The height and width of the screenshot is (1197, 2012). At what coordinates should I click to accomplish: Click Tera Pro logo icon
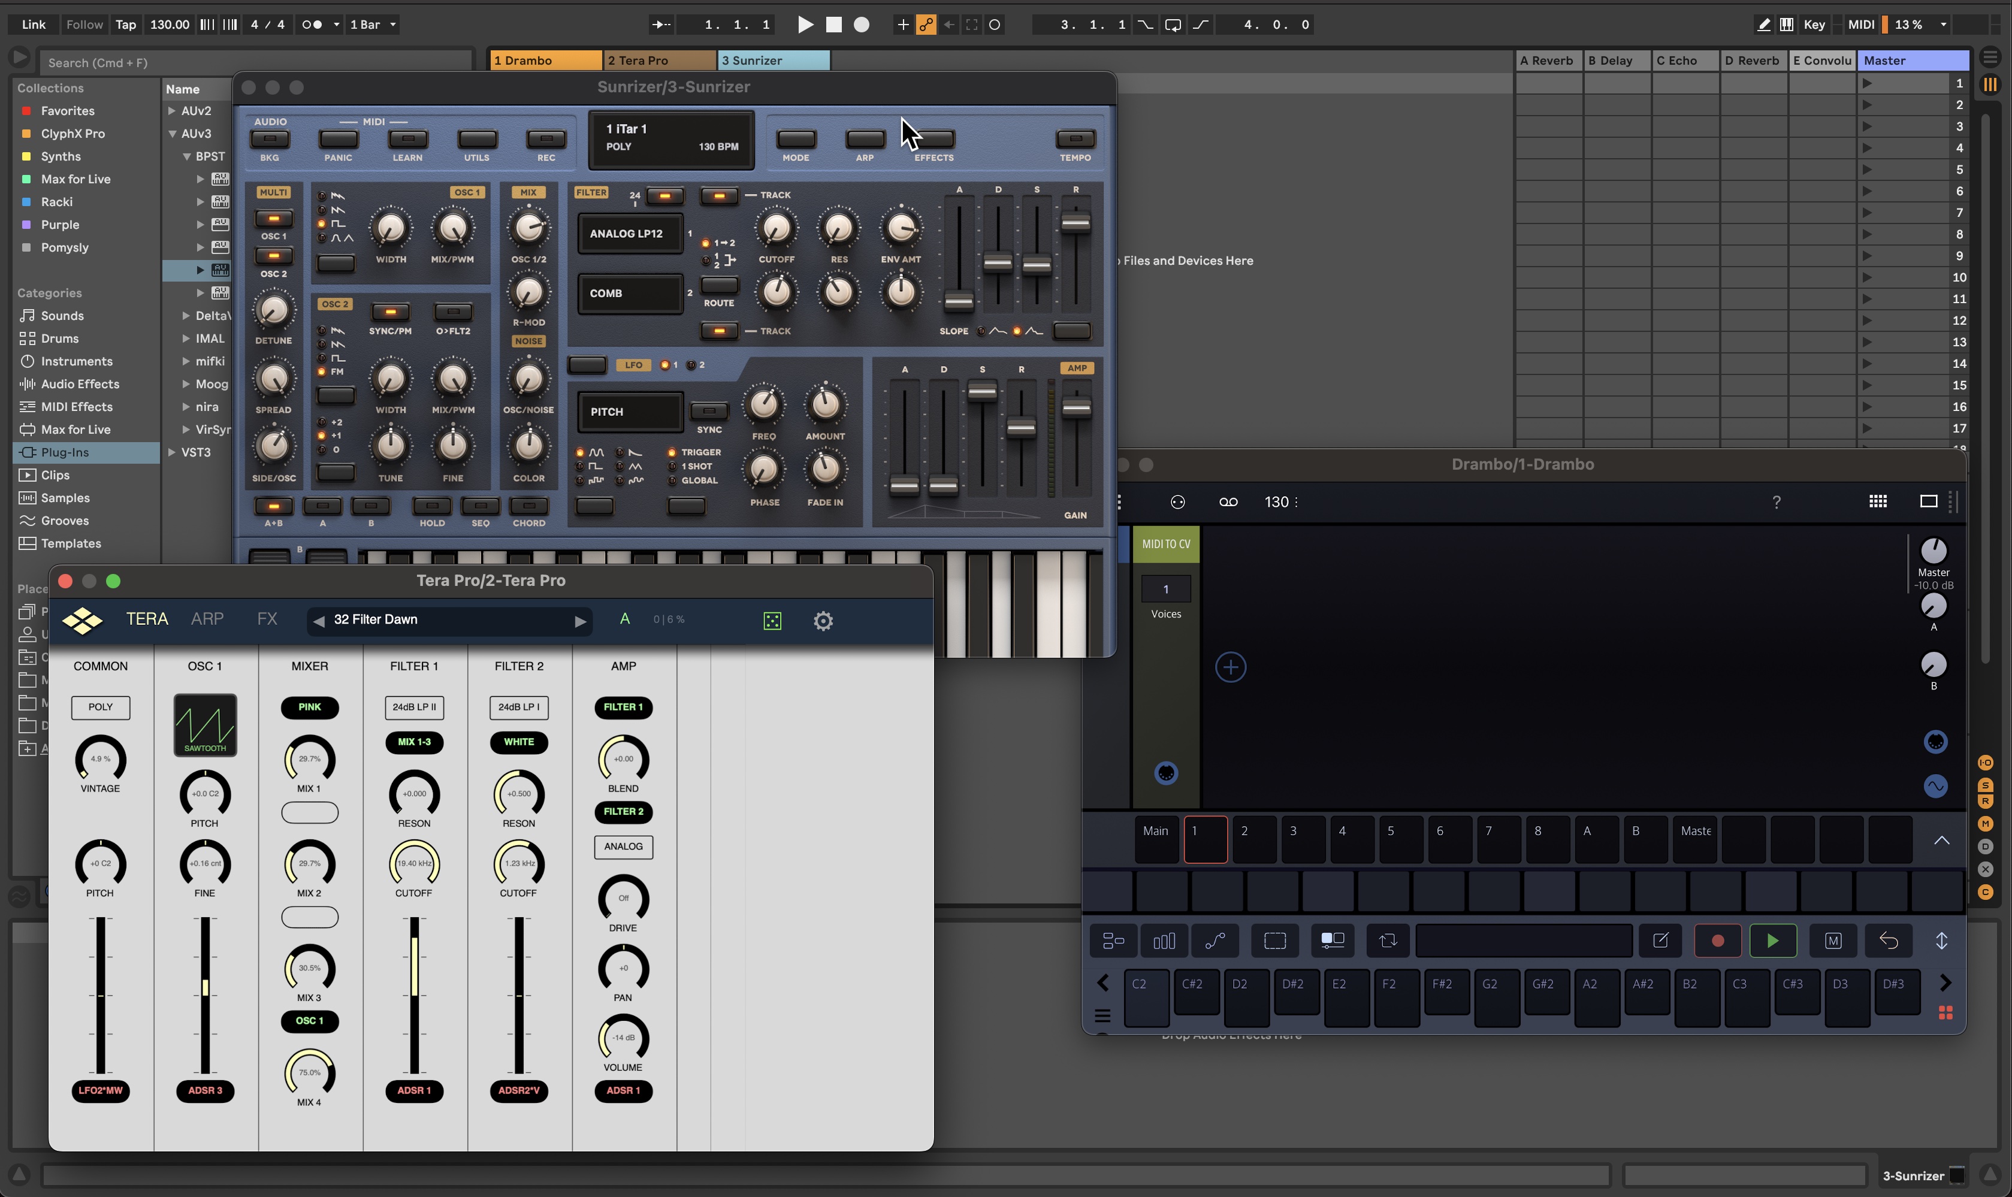click(82, 620)
